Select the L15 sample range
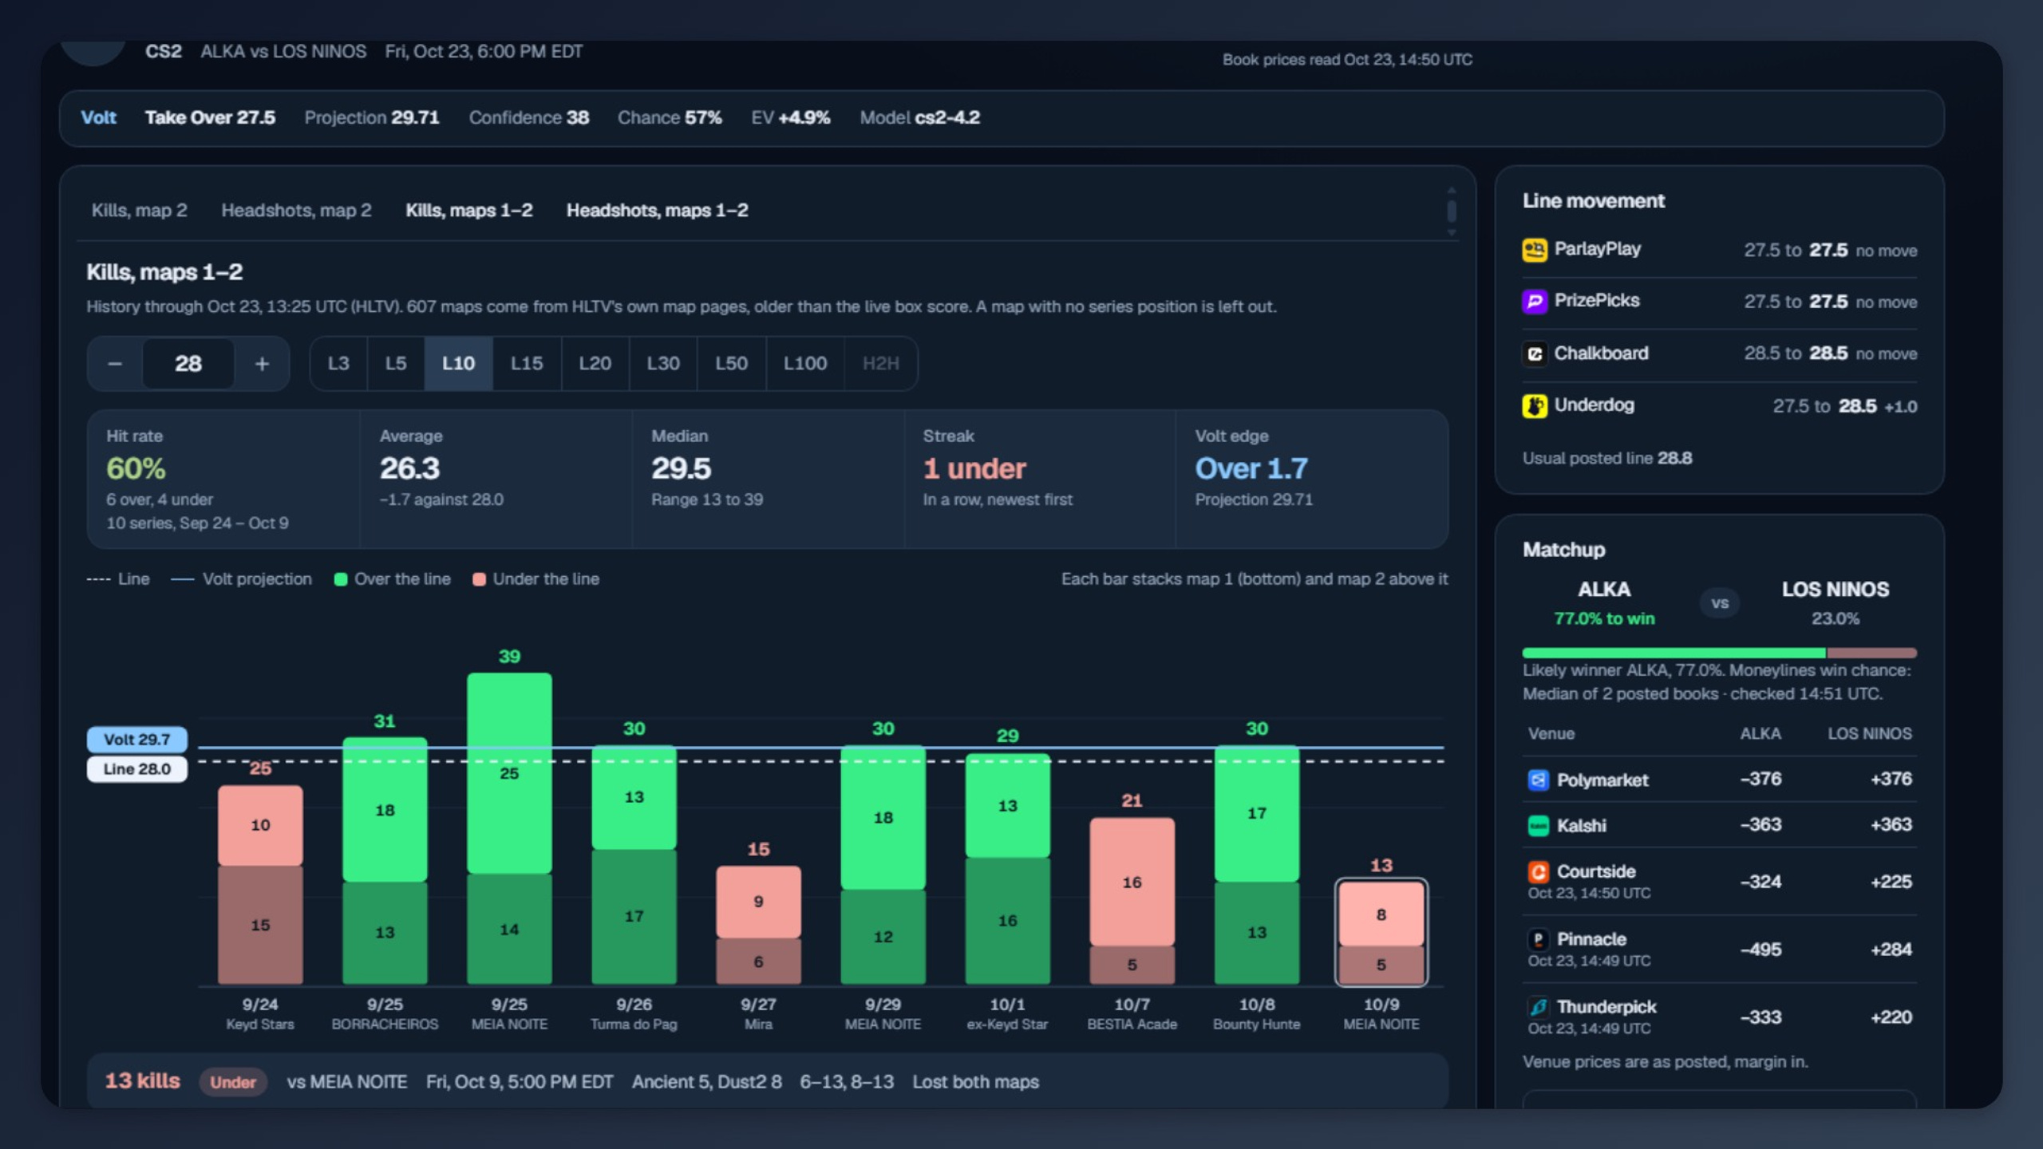Screen dimensions: 2043x1149 tap(527, 364)
